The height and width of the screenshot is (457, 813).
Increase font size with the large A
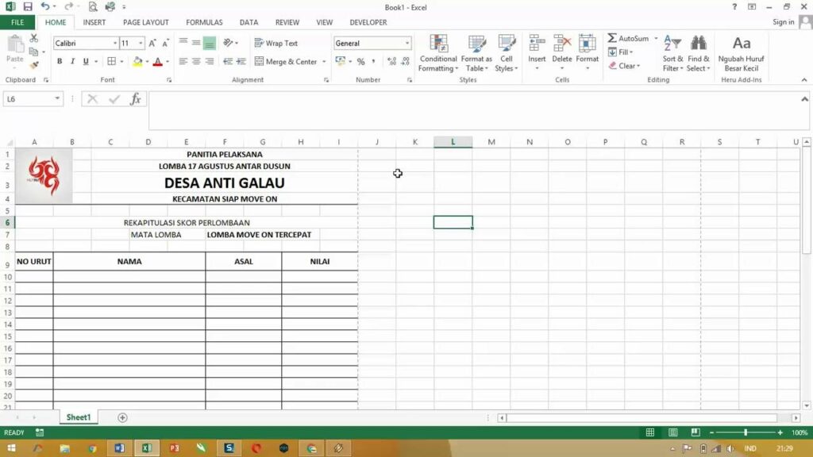152,43
